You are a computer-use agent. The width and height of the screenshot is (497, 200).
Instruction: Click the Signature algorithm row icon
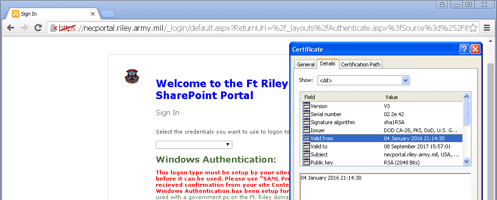(x=306, y=122)
